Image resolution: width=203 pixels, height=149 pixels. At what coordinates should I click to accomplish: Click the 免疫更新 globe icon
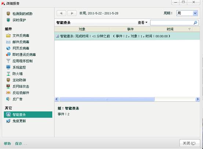[x=8, y=121]
